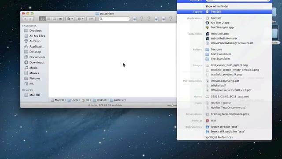The height and width of the screenshot is (159, 282).
Task: Go forward in the Finder window
Action: 31,19
